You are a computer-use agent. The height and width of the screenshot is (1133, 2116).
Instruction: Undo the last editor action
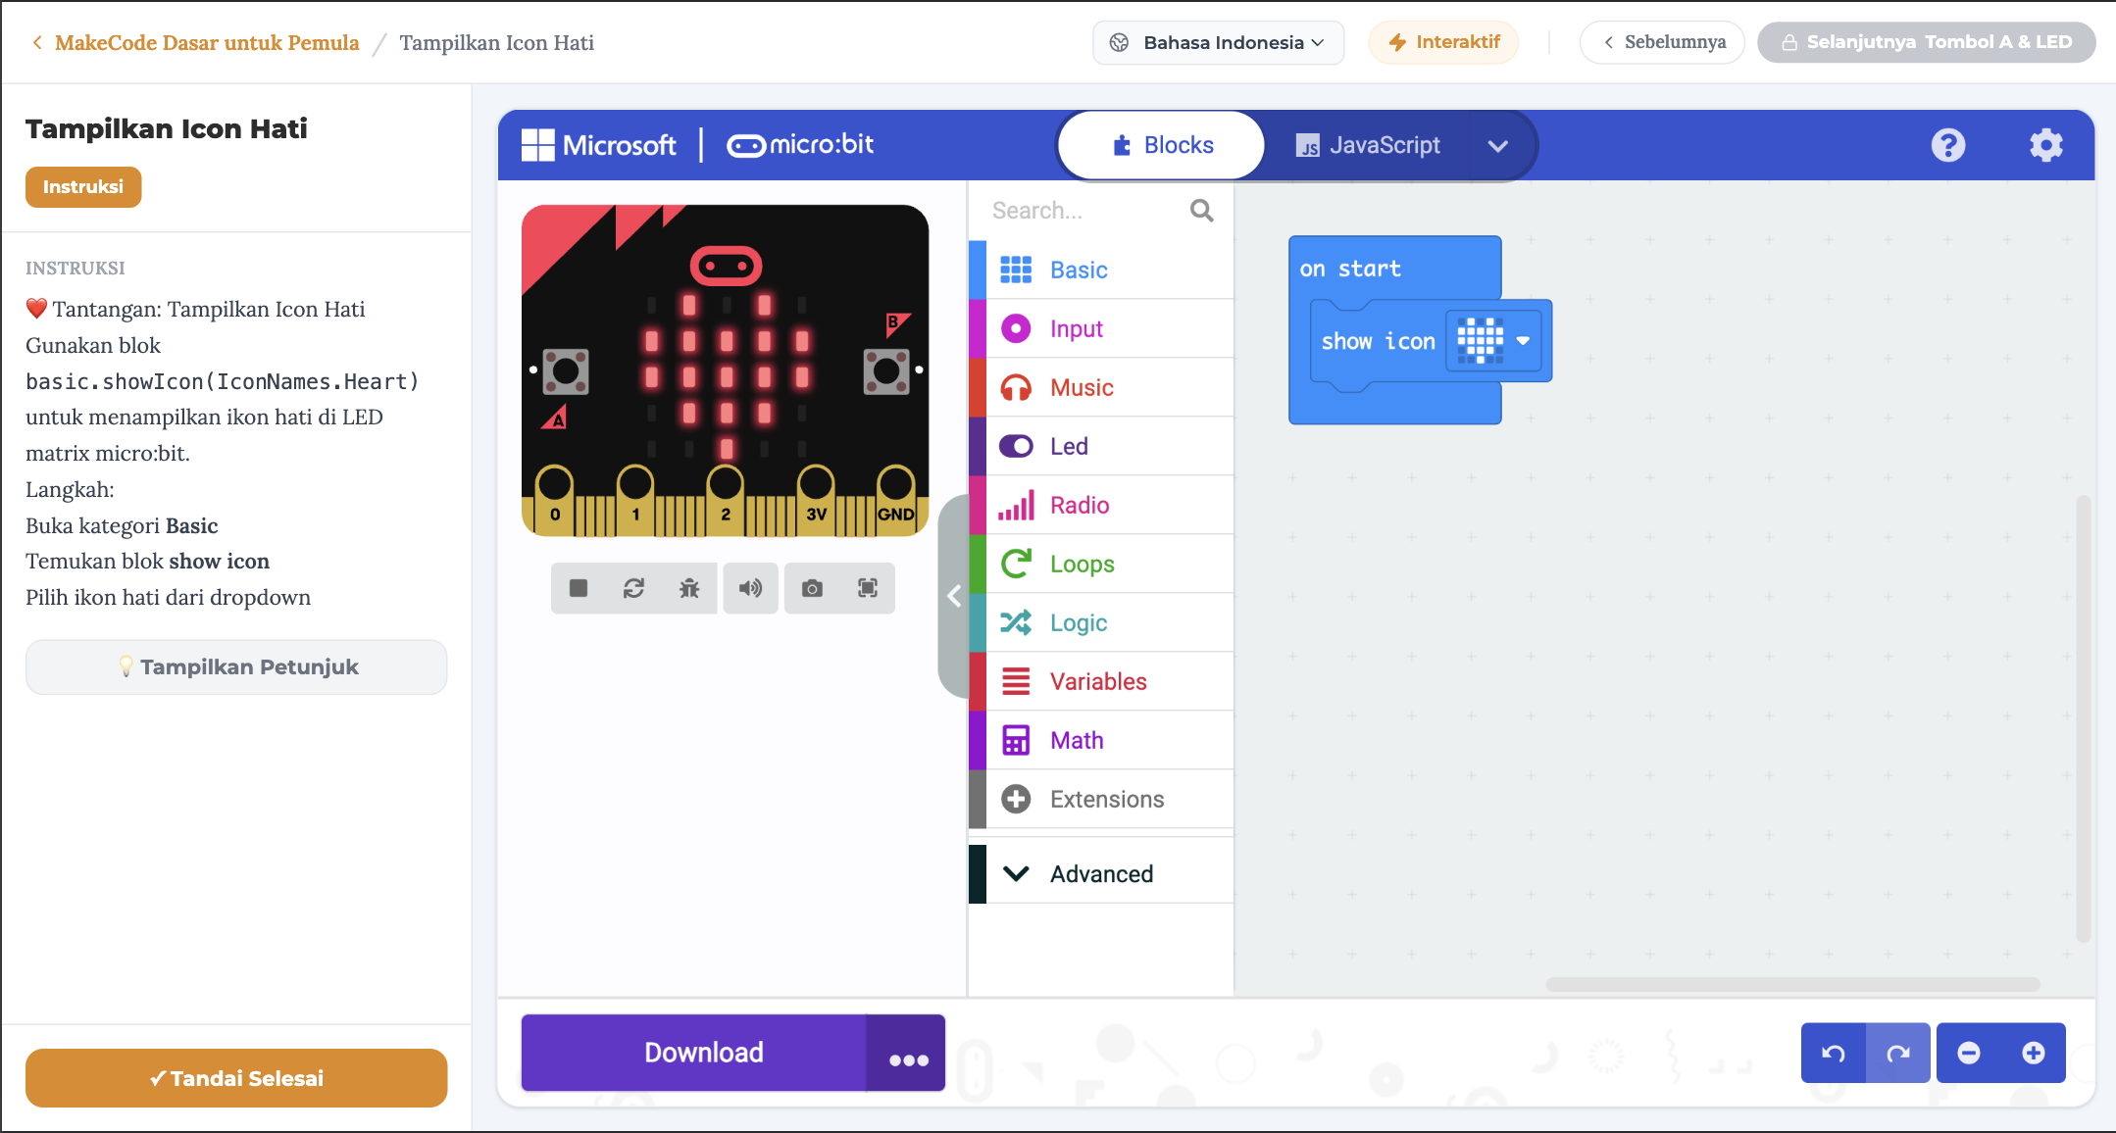coord(1834,1053)
